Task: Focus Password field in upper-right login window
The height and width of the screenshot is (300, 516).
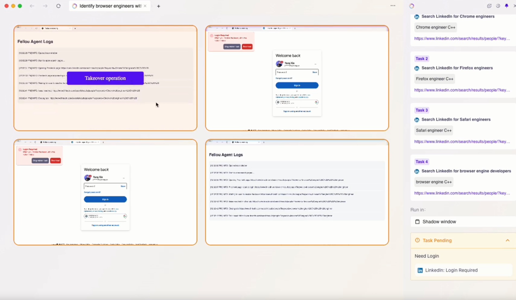Action: coord(297,72)
